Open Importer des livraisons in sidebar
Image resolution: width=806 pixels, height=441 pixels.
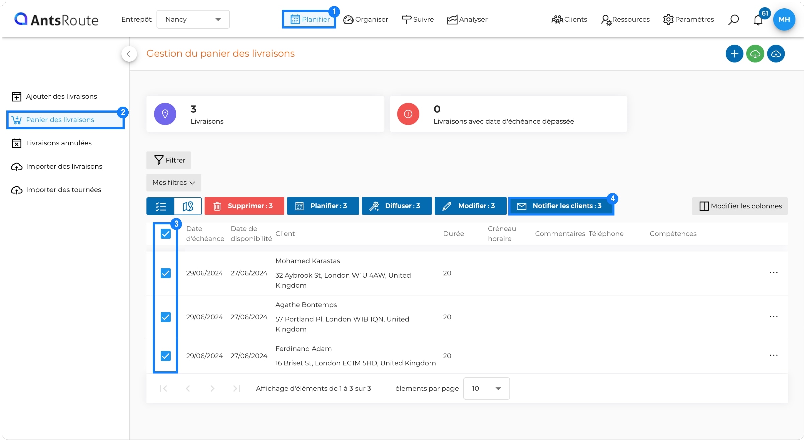pyautogui.click(x=57, y=166)
